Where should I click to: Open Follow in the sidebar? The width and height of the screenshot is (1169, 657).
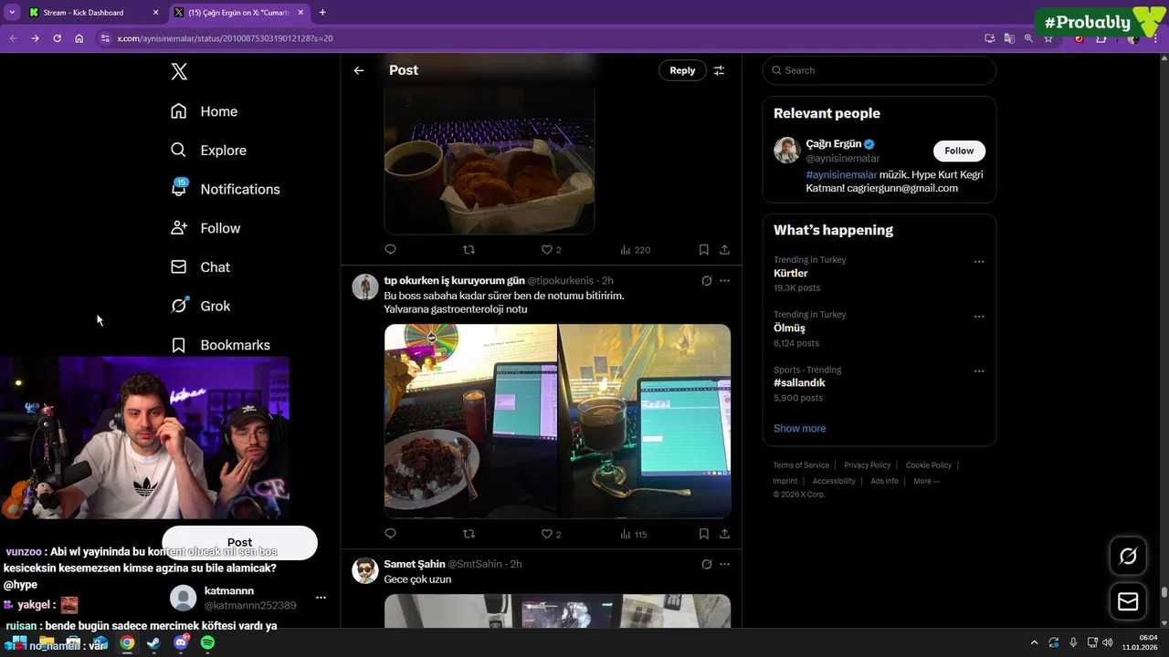click(205, 228)
